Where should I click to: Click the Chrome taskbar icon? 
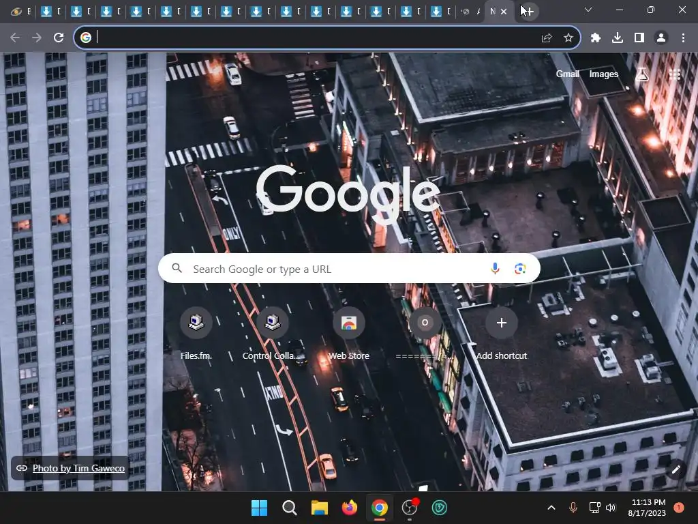379,508
